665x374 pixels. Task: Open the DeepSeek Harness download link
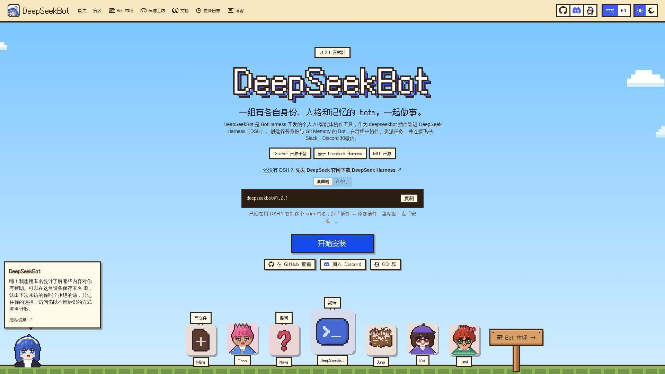(x=348, y=170)
